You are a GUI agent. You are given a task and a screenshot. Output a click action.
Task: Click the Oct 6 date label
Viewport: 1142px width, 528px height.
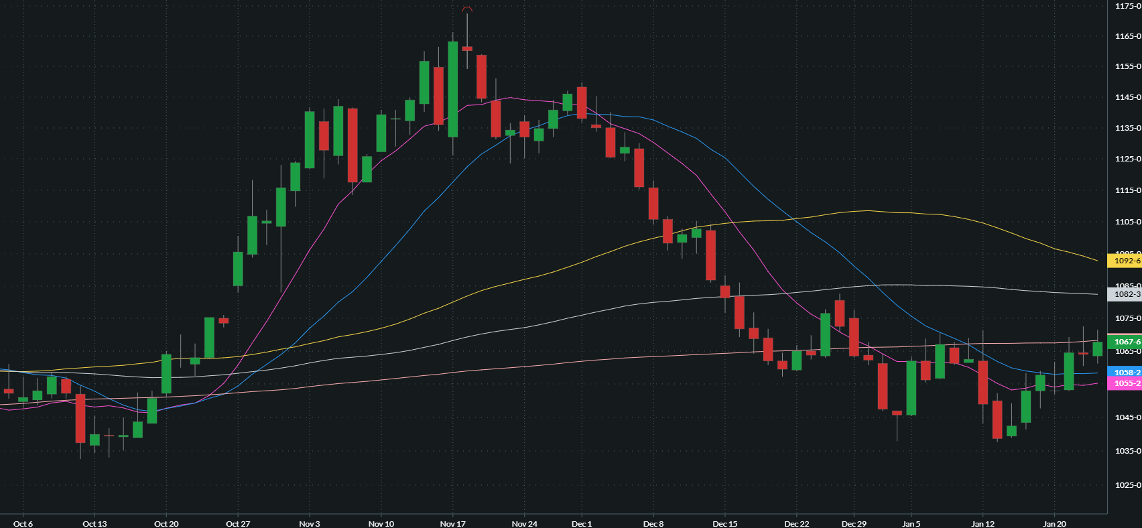23,523
